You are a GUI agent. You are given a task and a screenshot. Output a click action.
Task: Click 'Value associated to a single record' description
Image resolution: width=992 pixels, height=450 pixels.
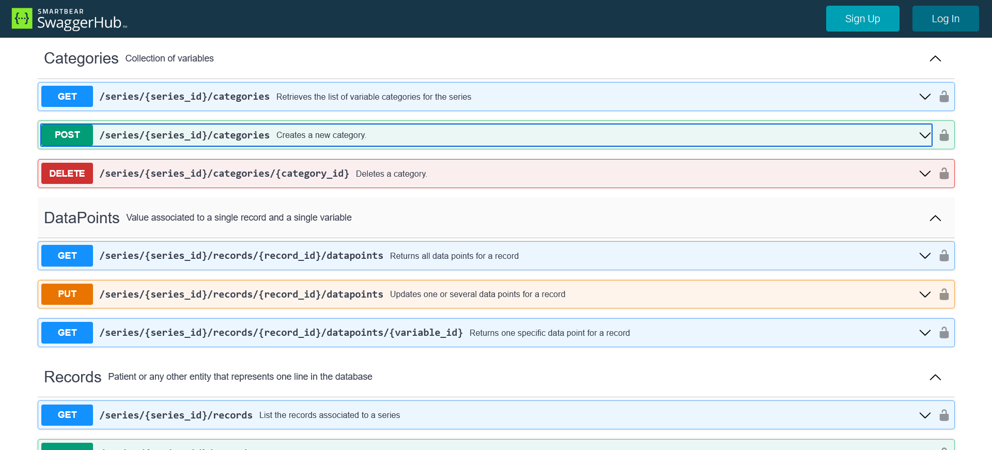pyautogui.click(x=239, y=218)
